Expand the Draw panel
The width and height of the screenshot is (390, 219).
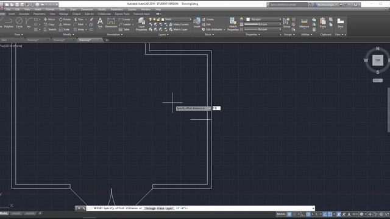(19, 35)
